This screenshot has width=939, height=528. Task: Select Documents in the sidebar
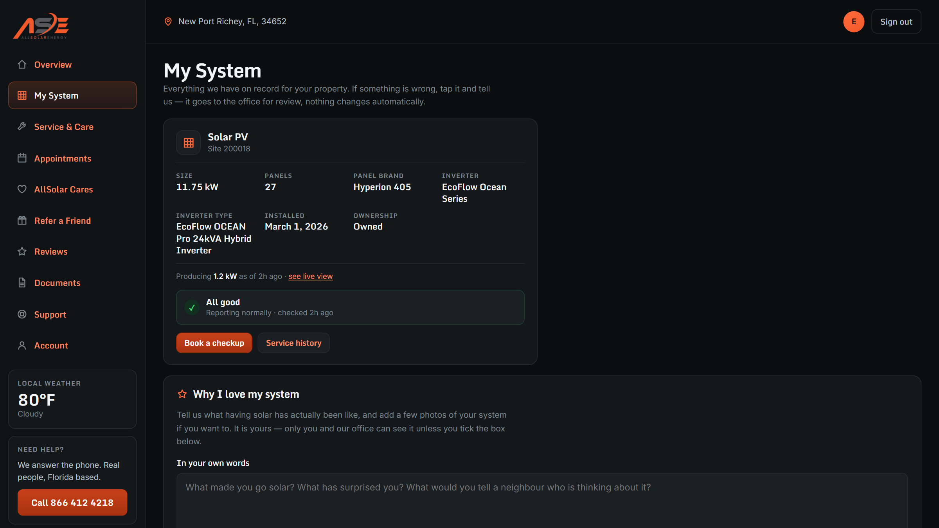pyautogui.click(x=72, y=283)
